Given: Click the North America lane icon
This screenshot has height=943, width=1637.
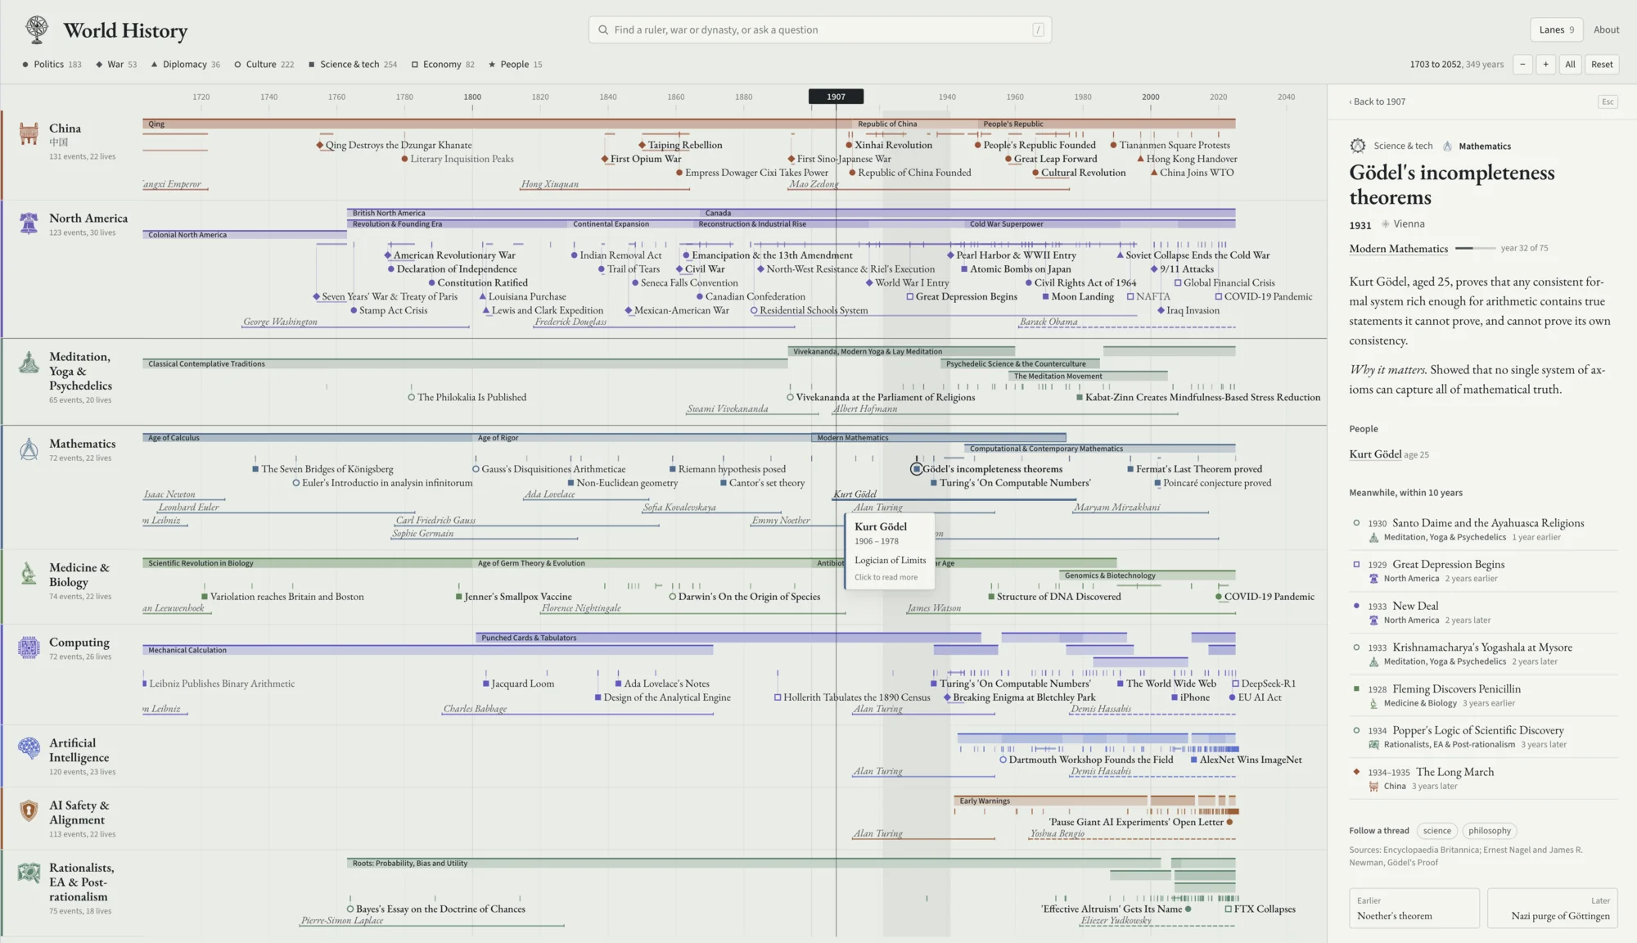Looking at the screenshot, I should click(x=29, y=223).
